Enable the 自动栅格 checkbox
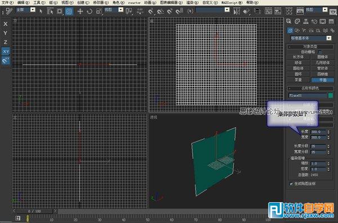Screen dimensions: 338x223 tap(320, 52)
